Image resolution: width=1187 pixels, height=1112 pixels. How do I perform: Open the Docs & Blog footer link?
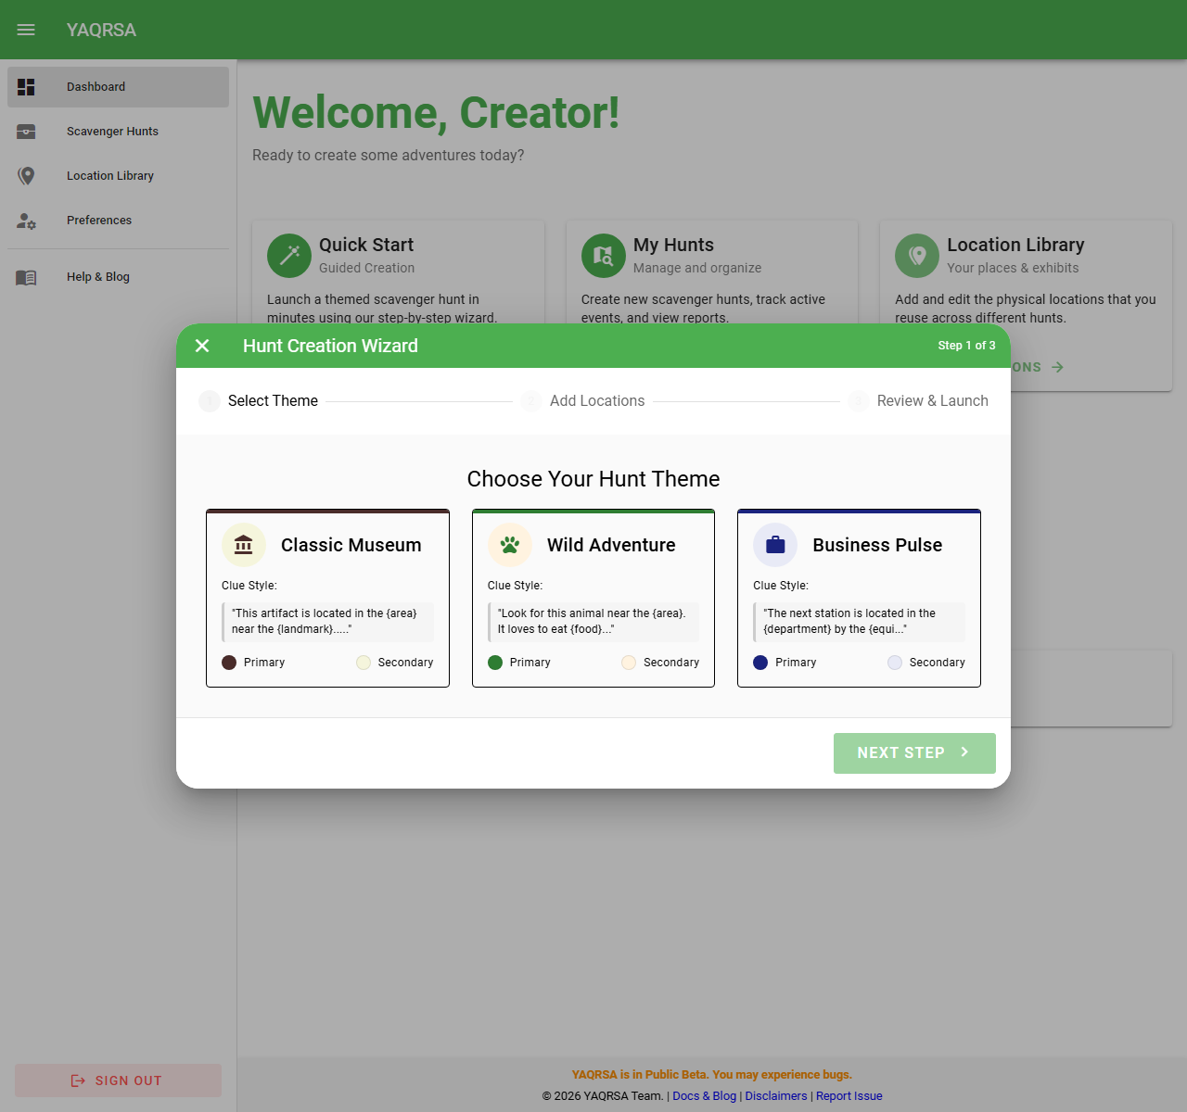[x=704, y=1096]
